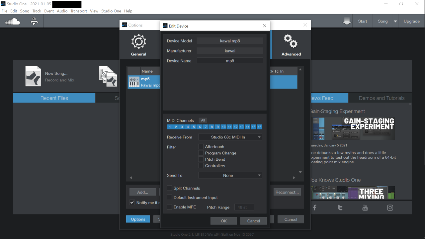Viewport: 425px width, 239px height.
Task: Check Default Instrument Input
Action: 169,198
